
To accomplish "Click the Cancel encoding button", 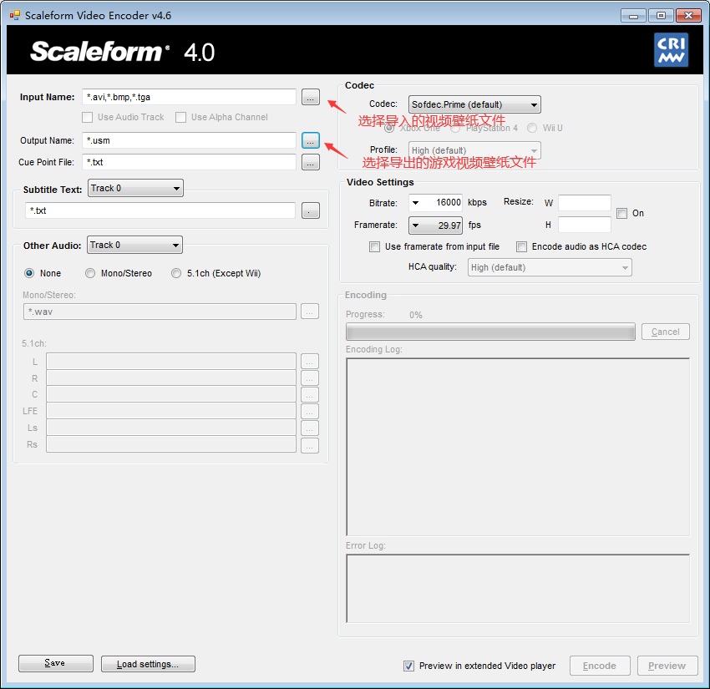I will 665,332.
